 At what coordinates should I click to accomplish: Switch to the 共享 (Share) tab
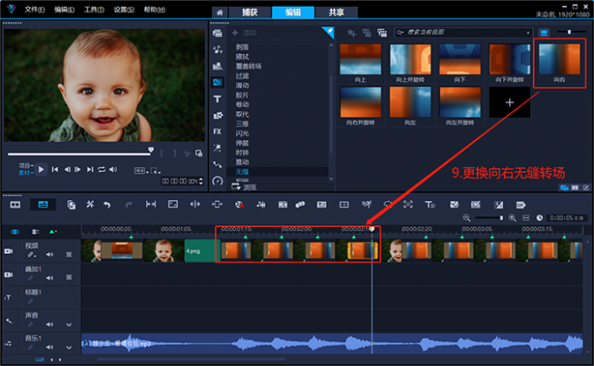point(336,12)
